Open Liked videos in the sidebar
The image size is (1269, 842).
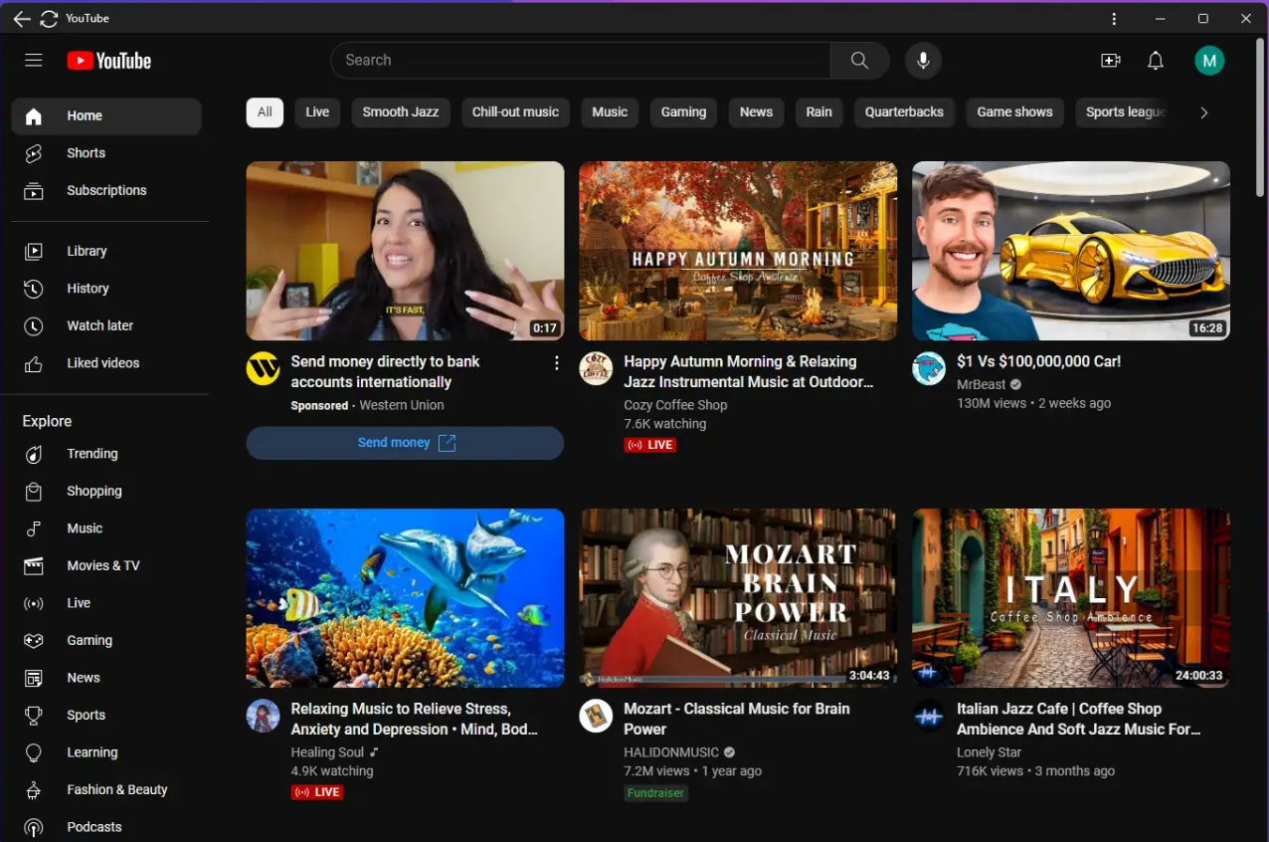tap(106, 363)
